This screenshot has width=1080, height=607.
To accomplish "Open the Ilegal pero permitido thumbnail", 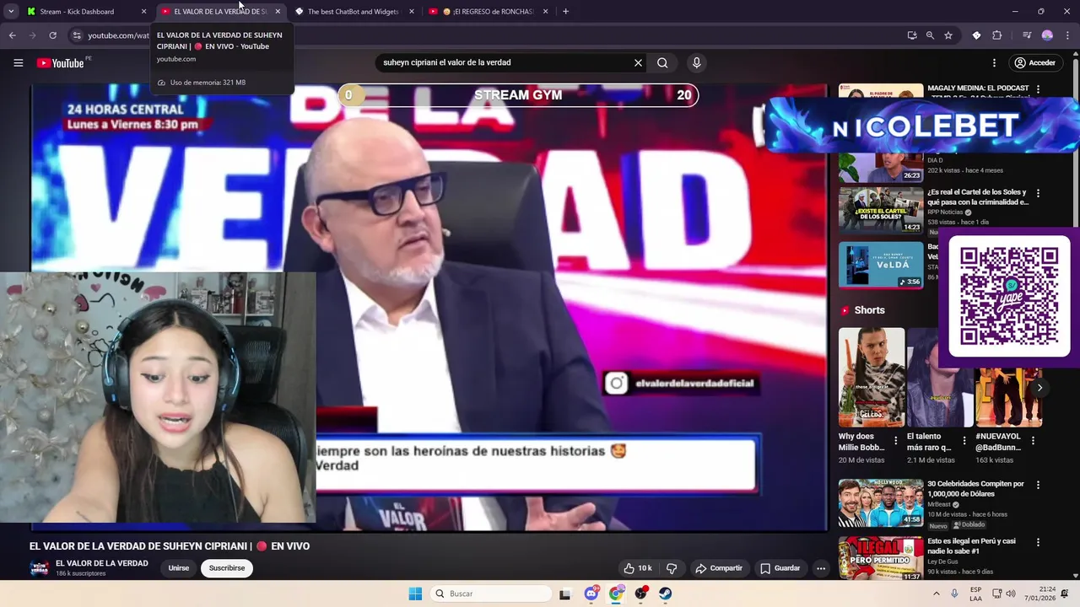I will pyautogui.click(x=881, y=558).
